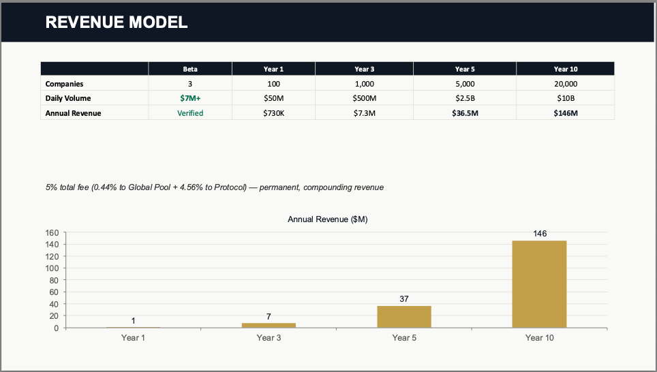Viewport: 657px width, 372px height.
Task: Click the $36.5M revenue cell
Action: pyautogui.click(x=465, y=113)
